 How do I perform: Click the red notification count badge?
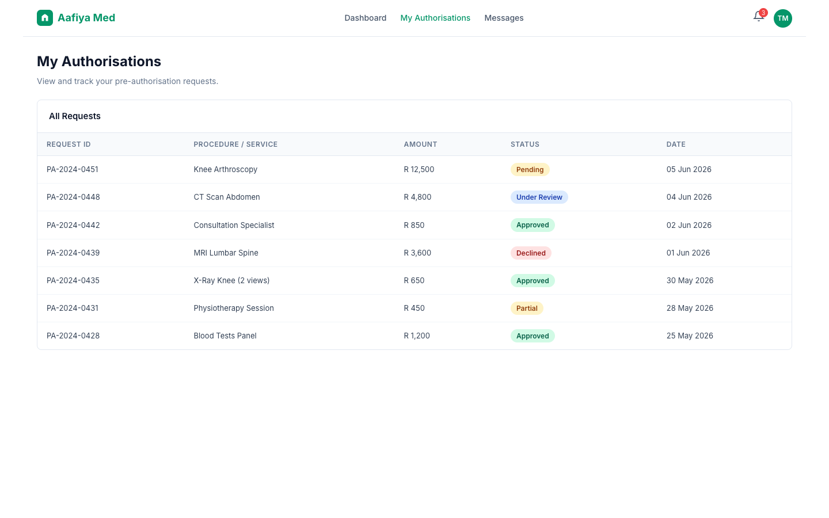pyautogui.click(x=763, y=13)
